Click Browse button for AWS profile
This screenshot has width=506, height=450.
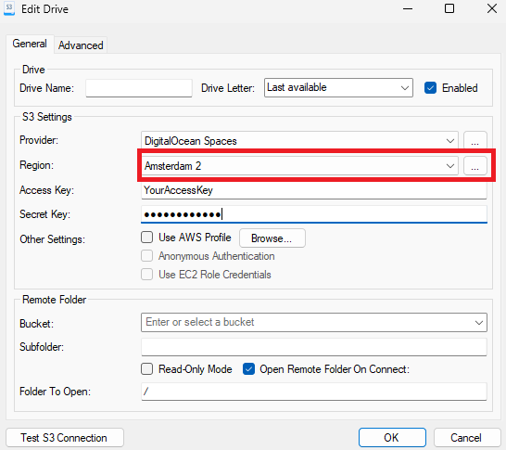272,238
